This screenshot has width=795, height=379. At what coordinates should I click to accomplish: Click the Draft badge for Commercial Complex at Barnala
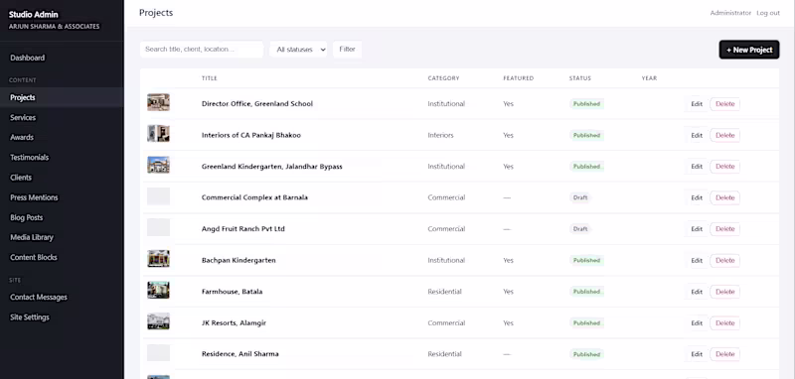click(x=580, y=197)
